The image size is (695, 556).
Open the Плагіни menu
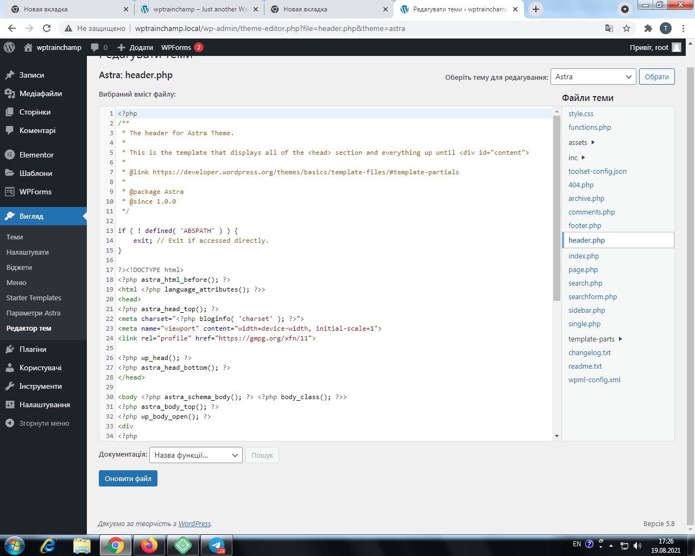coord(43,349)
